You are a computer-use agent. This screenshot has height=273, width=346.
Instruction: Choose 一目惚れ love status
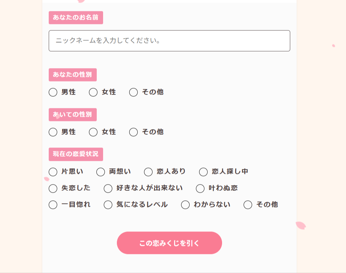(x=53, y=205)
